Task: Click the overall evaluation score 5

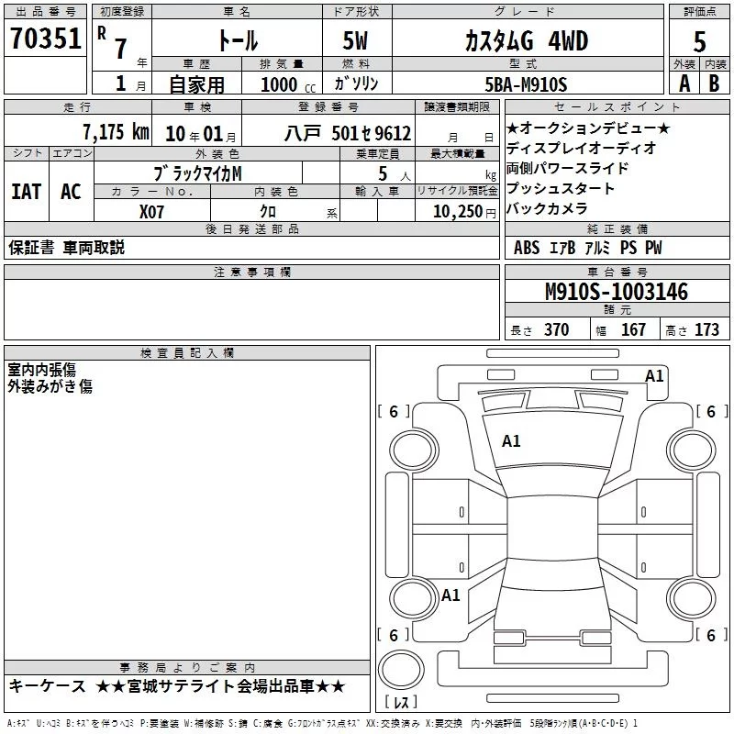Action: 699,42
